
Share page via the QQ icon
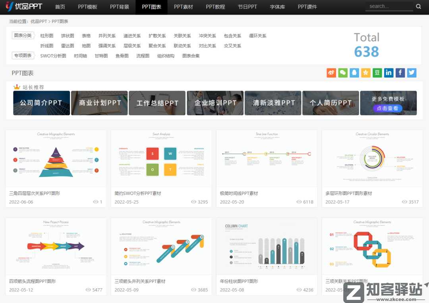point(354,73)
